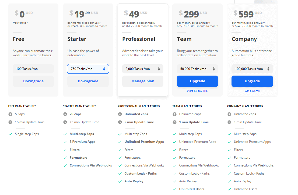Click checkmark icon next to Single-step Zaps
The width and height of the screenshot is (298, 195).
pos(10,134)
